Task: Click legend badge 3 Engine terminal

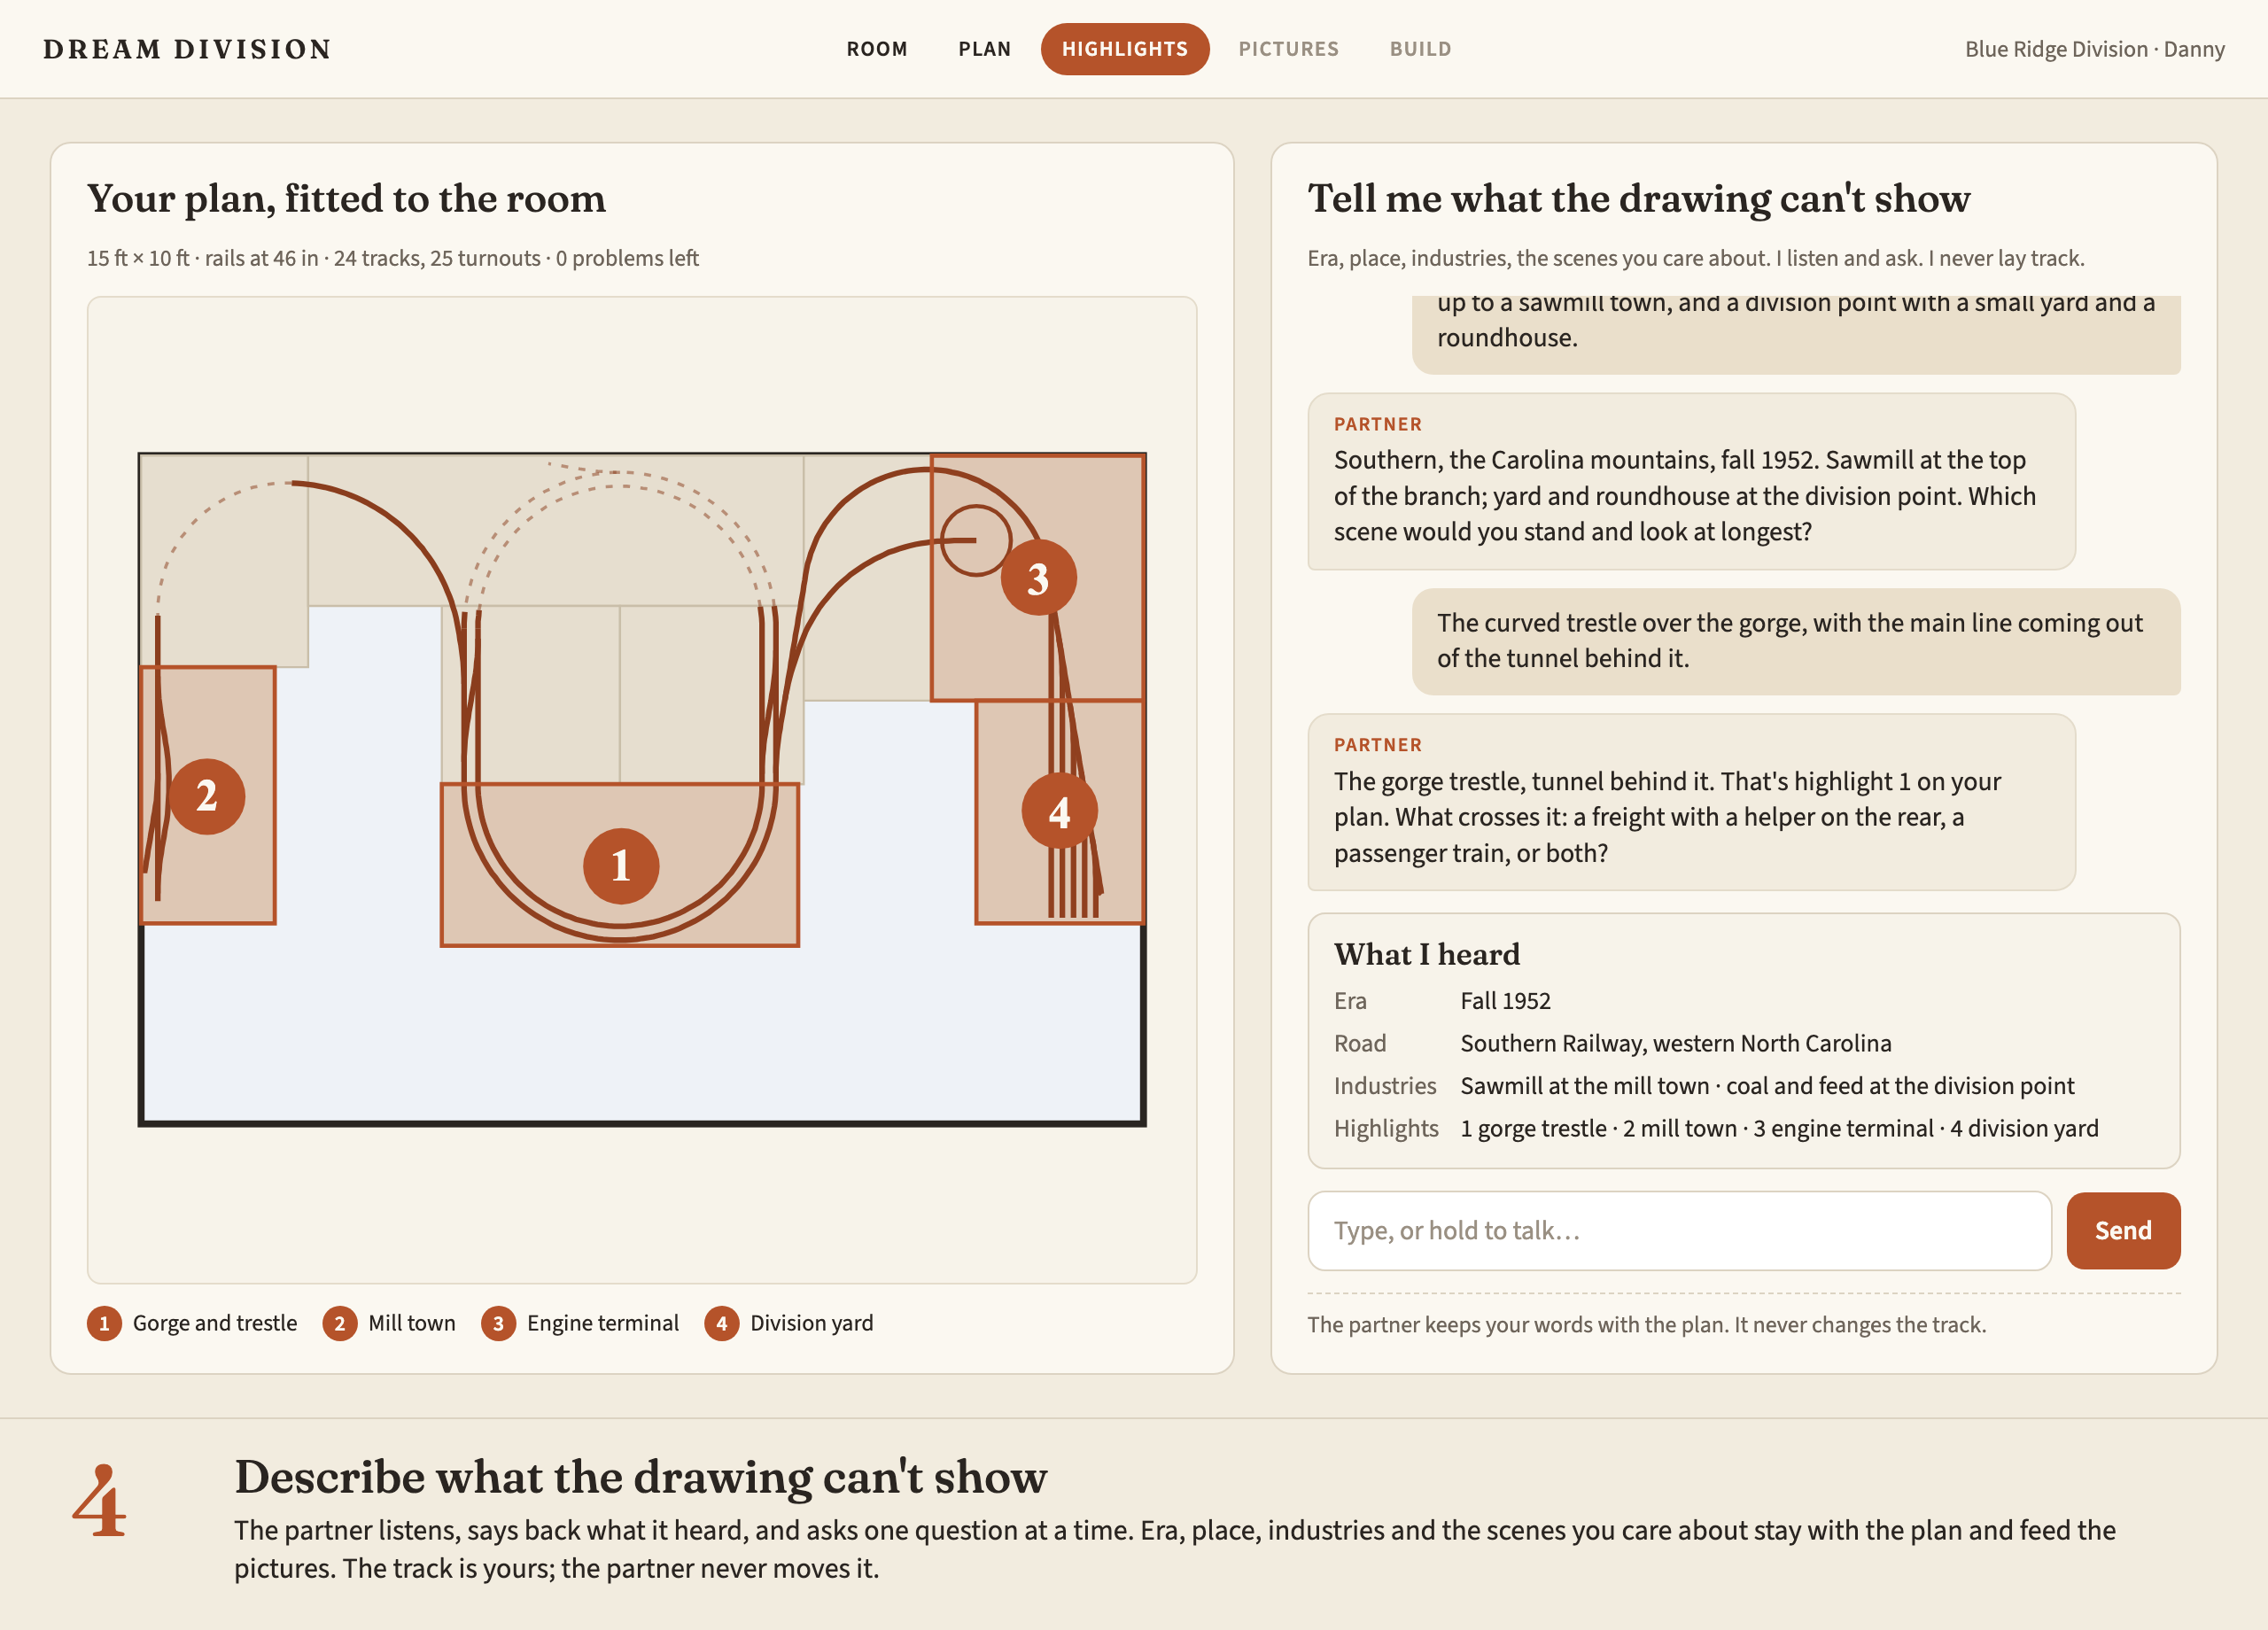Action: coord(498,1323)
